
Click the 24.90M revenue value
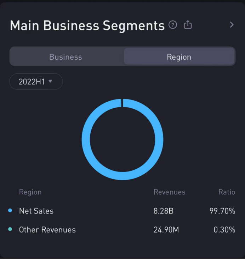point(166,230)
